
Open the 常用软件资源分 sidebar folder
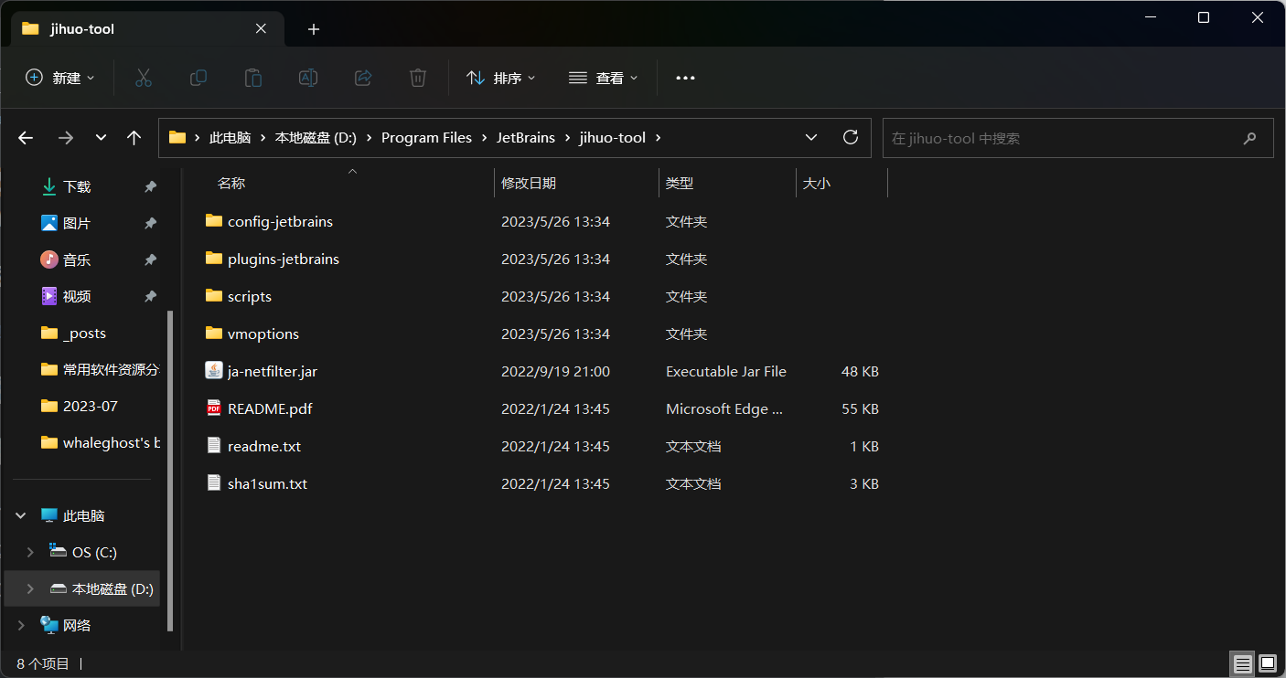point(112,369)
